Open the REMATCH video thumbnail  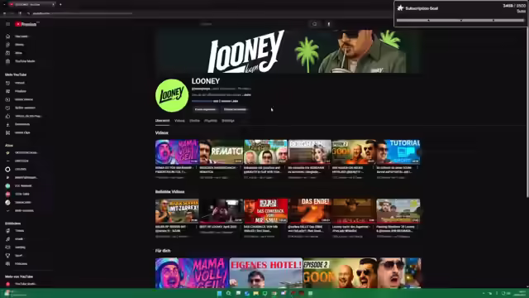tap(221, 152)
